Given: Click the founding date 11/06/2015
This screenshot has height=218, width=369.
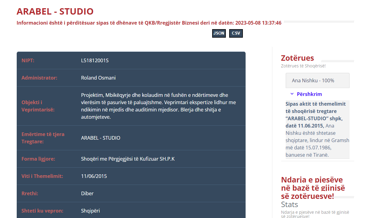Looking at the screenshot, I should [x=94, y=176].
